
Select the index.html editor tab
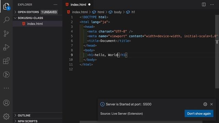tap(78, 4)
